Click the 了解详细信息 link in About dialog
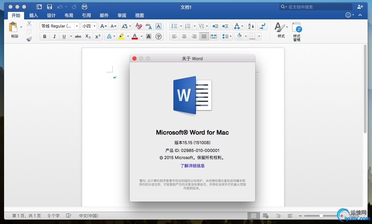The width and height of the screenshot is (372, 224). [x=192, y=166]
